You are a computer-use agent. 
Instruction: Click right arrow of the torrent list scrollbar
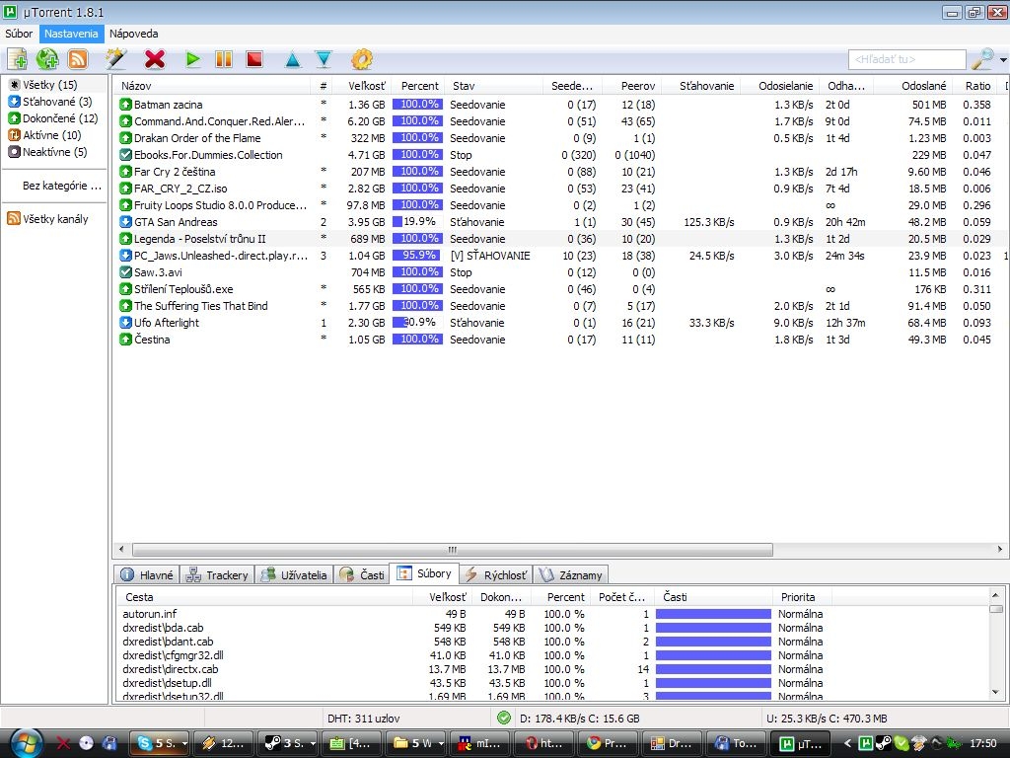pos(1000,549)
